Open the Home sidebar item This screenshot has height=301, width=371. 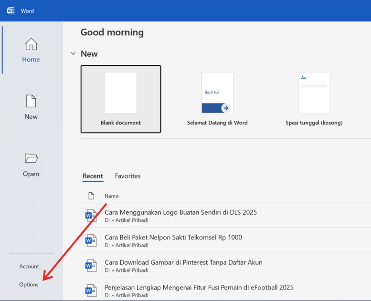(31, 50)
